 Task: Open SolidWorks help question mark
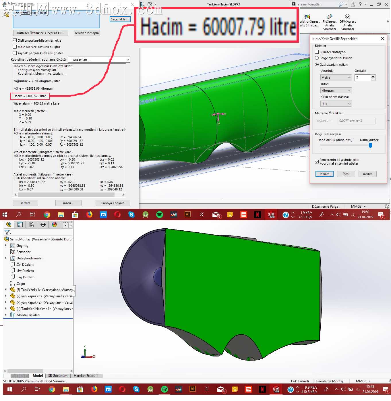(x=360, y=4)
